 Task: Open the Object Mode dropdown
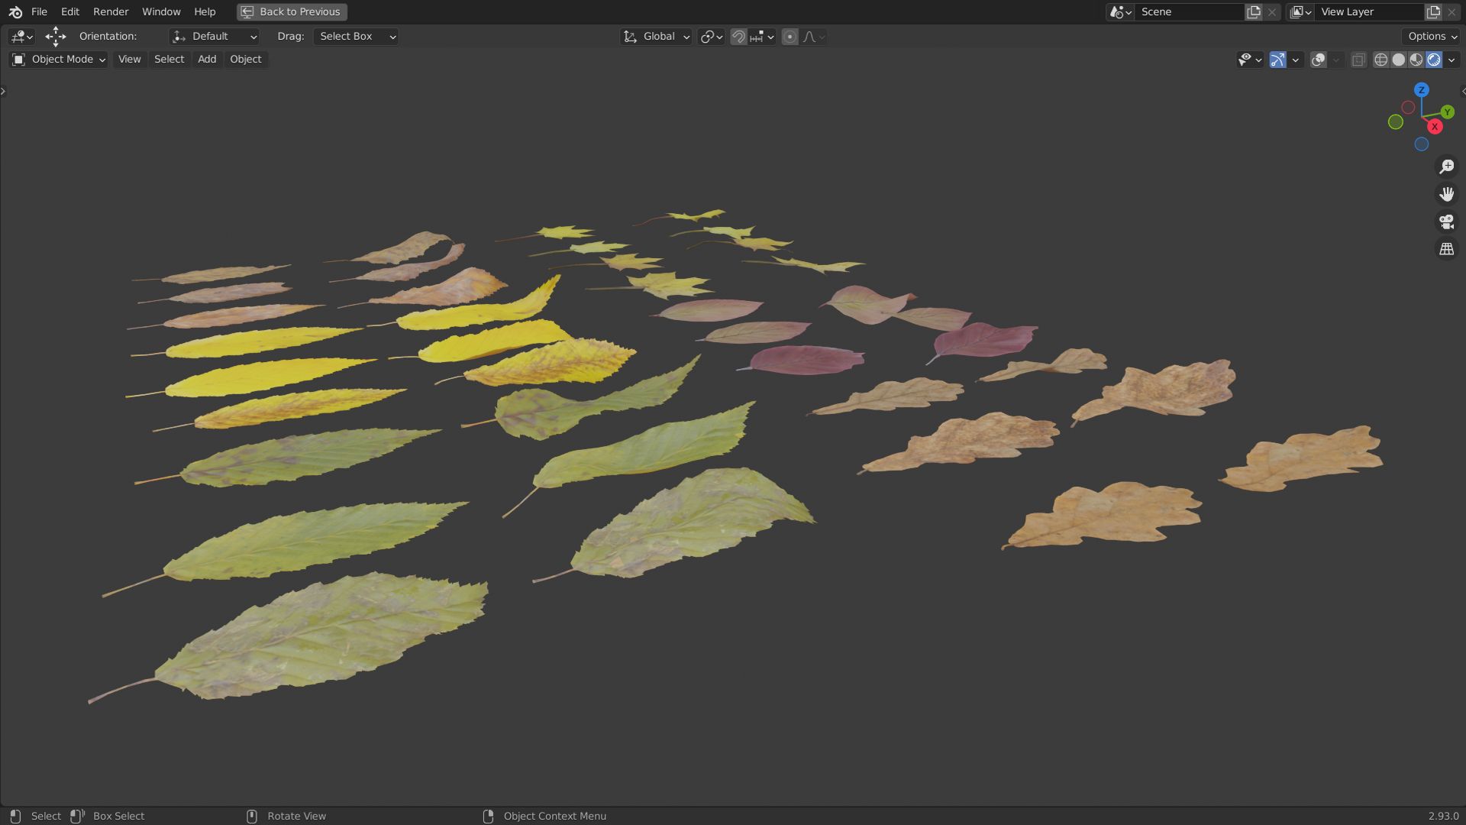58,60
